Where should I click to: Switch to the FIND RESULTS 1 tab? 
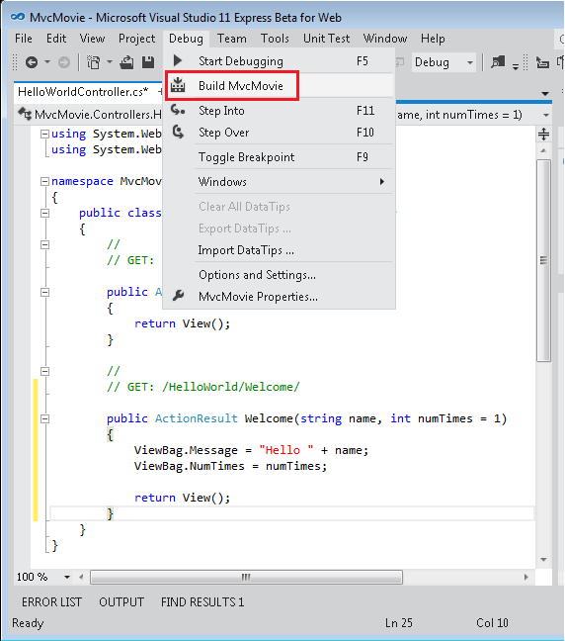click(202, 601)
